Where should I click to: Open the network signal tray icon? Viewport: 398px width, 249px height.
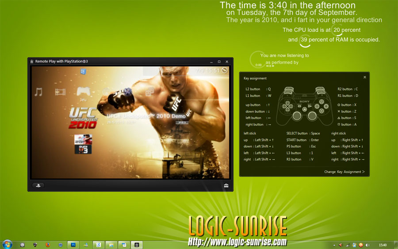click(348, 245)
